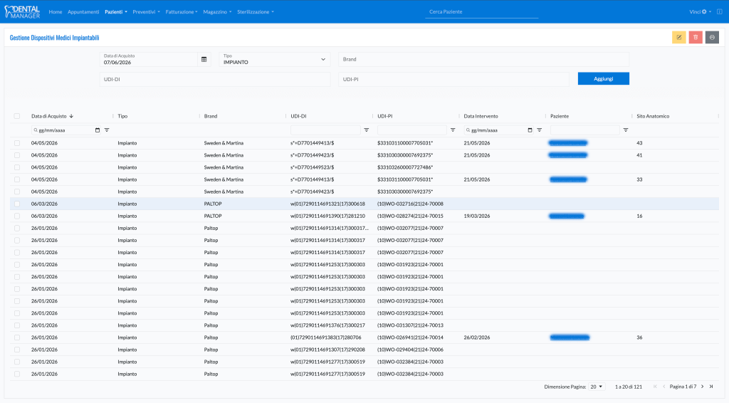The height and width of the screenshot is (403, 729).
Task: Check the PALTOP row with Sito 16
Action: pos(17,216)
